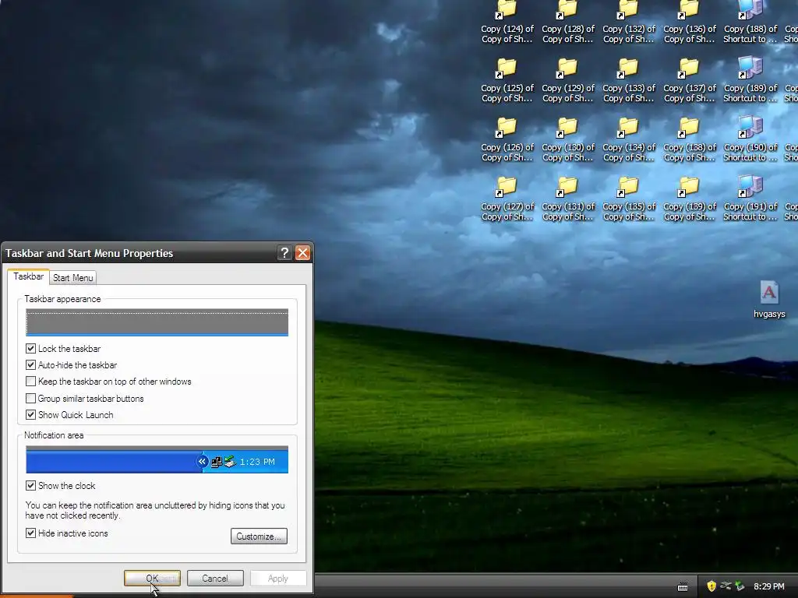Click the 8:29 PM system clock

pyautogui.click(x=768, y=586)
